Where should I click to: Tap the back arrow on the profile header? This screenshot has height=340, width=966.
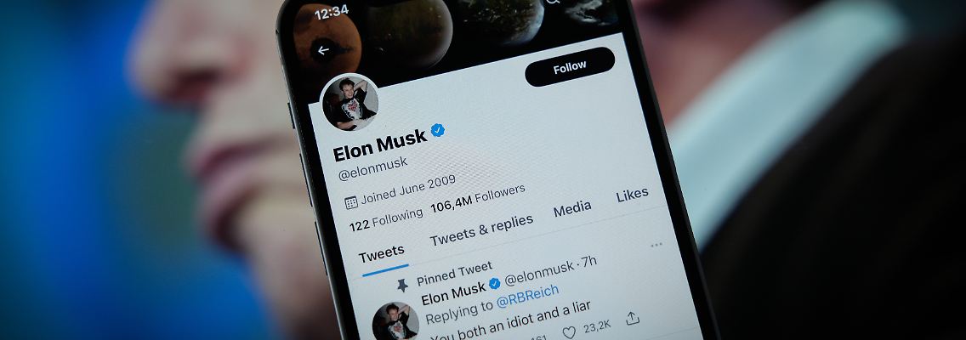click(x=323, y=50)
